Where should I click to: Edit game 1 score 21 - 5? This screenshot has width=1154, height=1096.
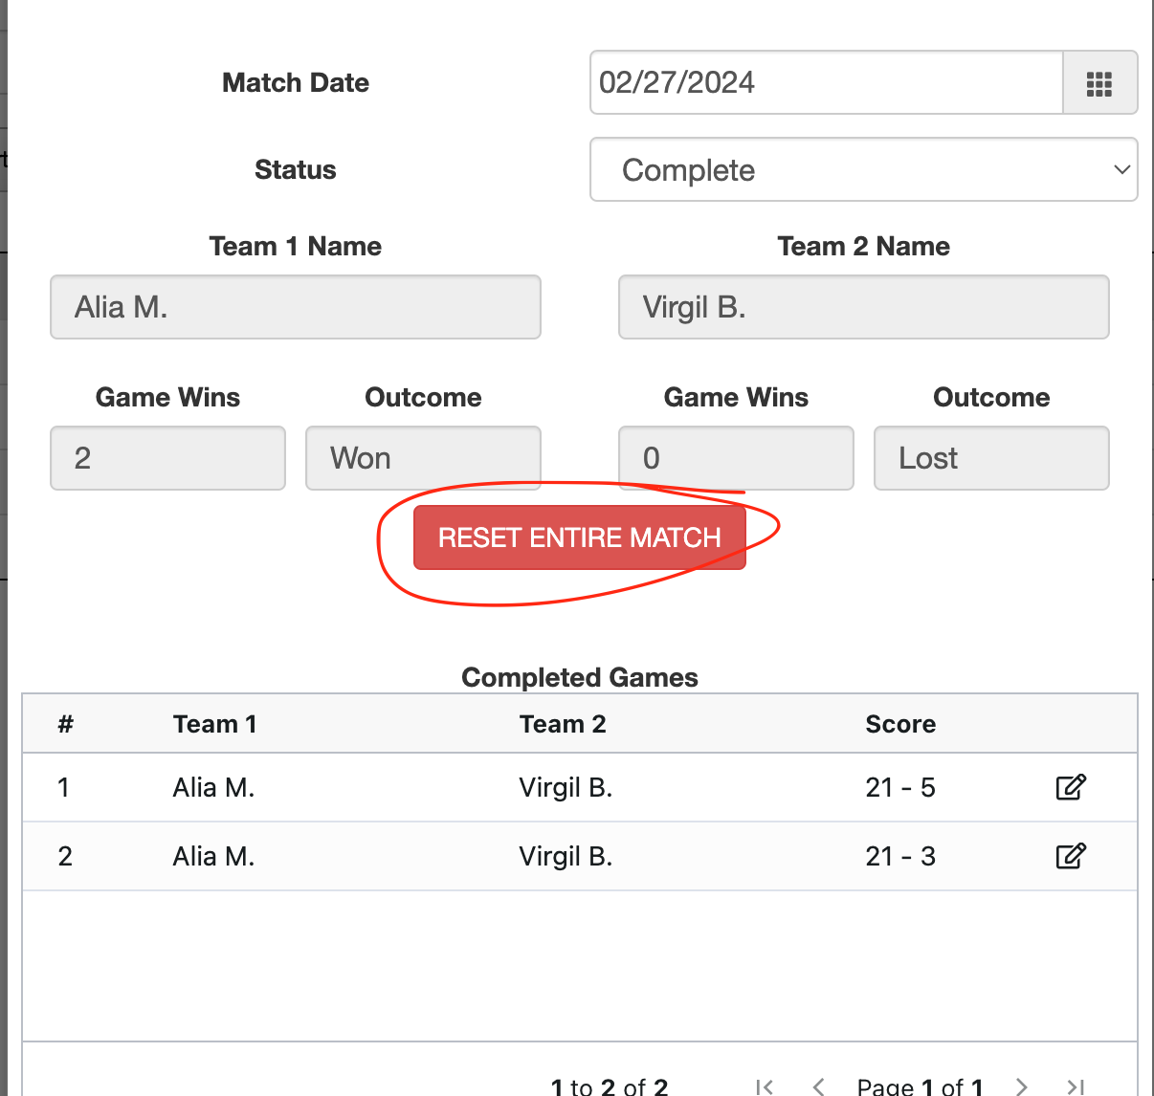1070,787
